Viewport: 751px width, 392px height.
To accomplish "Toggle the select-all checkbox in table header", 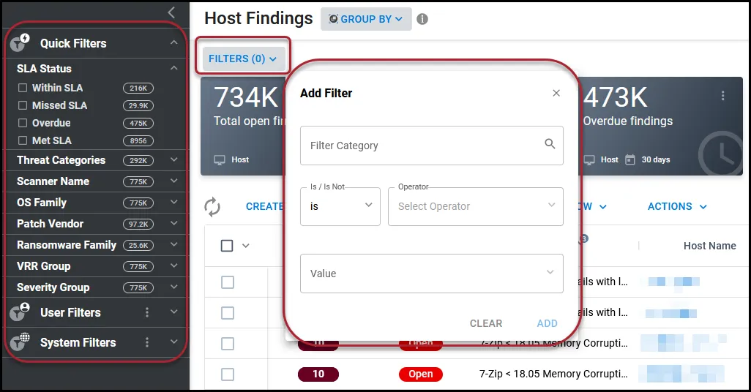I will pyautogui.click(x=227, y=246).
